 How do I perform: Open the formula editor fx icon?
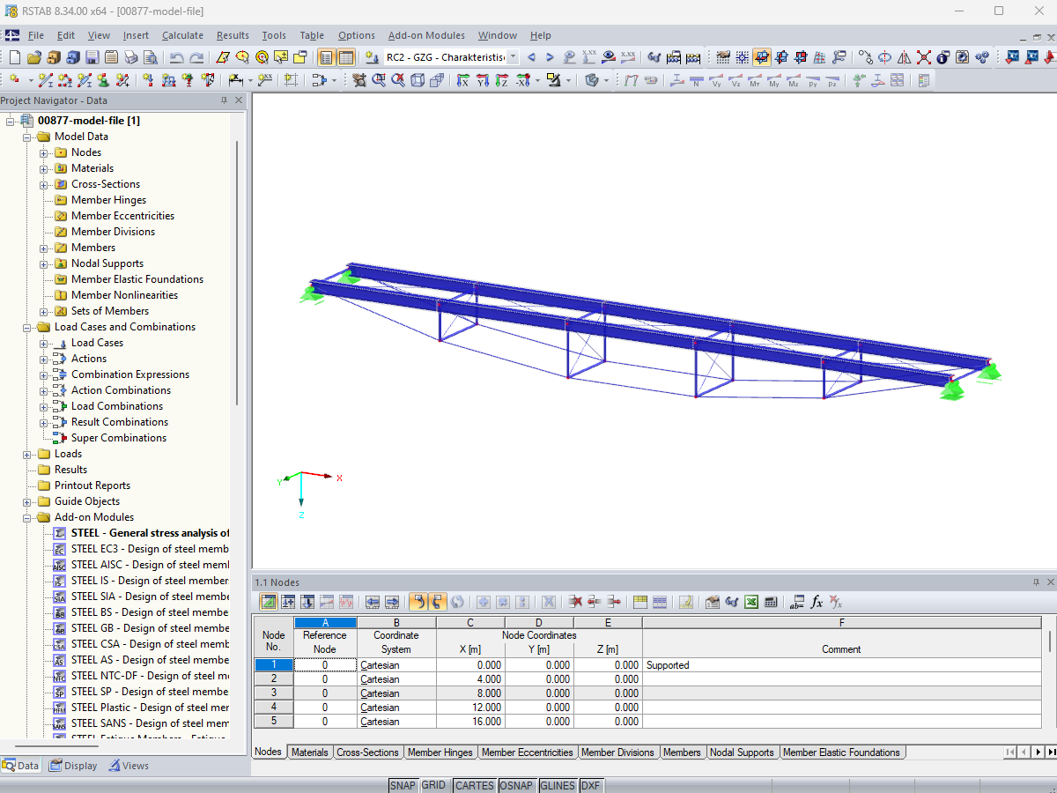(817, 602)
